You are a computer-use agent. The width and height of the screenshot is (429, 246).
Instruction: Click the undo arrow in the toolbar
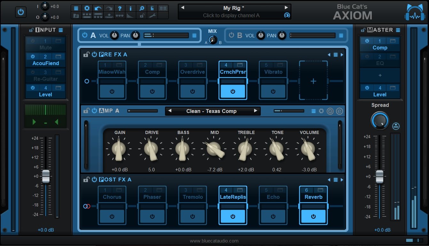tap(98, 8)
